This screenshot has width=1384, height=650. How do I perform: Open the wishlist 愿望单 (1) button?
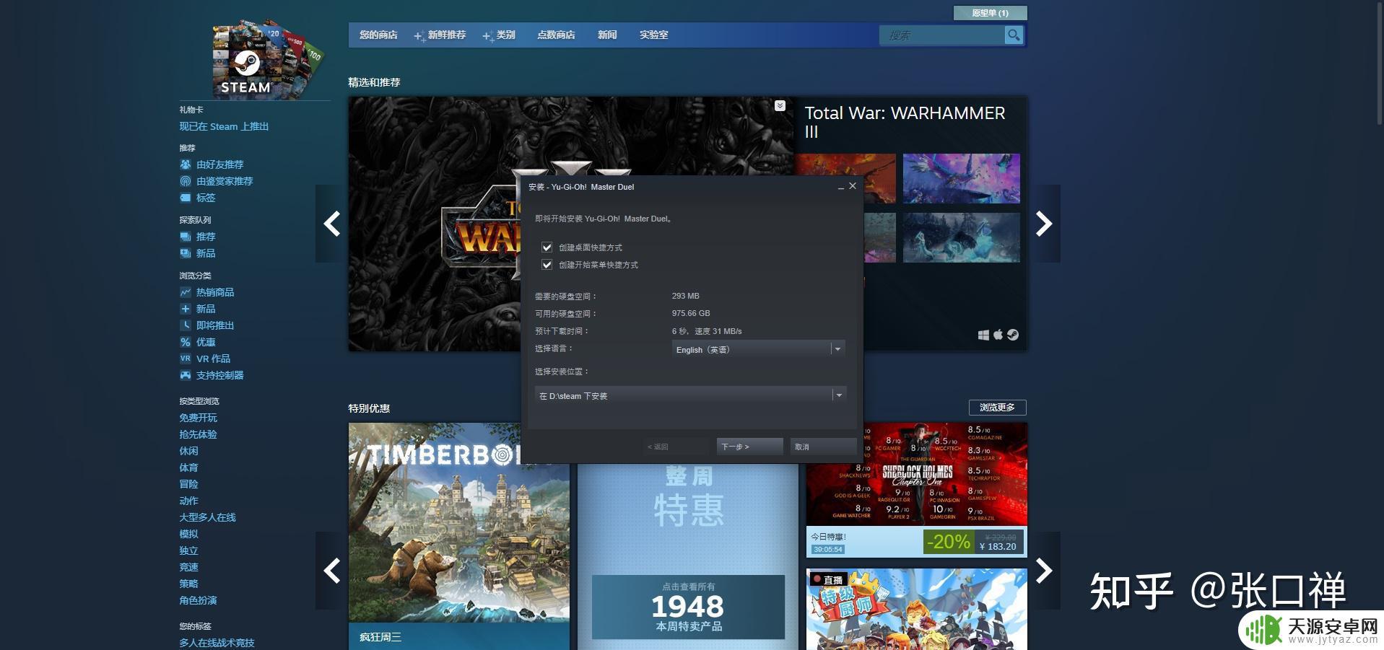point(990,13)
